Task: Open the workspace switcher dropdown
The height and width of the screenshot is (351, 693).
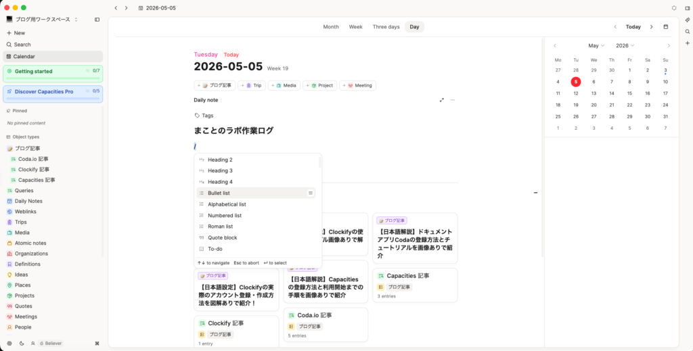Action: [x=42, y=20]
